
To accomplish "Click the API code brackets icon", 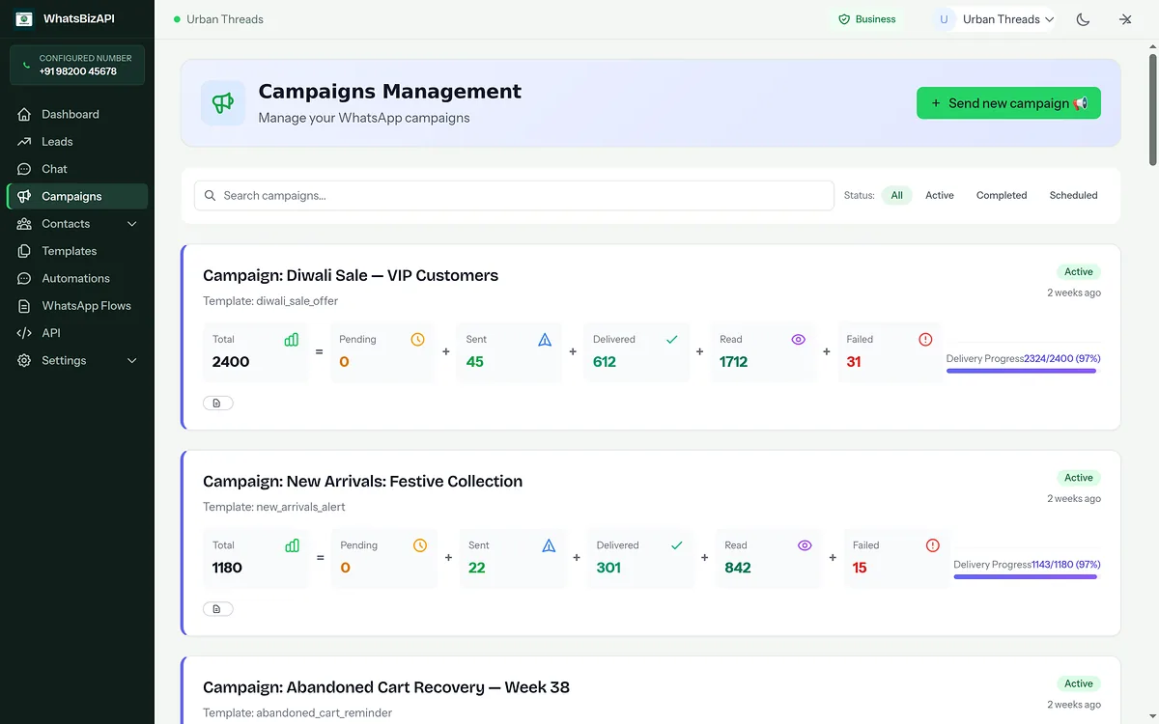I will pos(24,333).
